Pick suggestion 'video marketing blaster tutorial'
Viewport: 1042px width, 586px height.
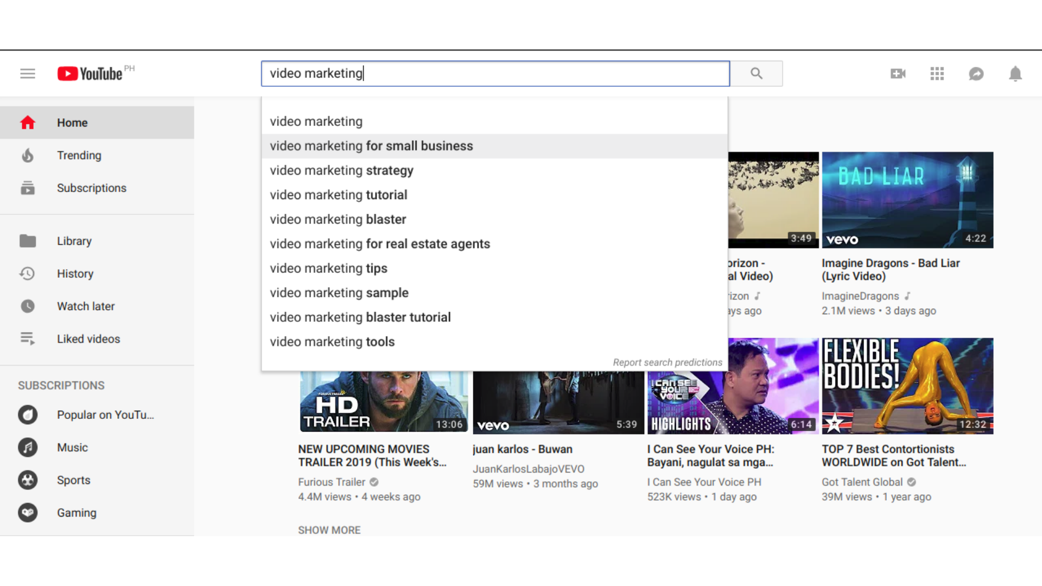[x=360, y=317]
